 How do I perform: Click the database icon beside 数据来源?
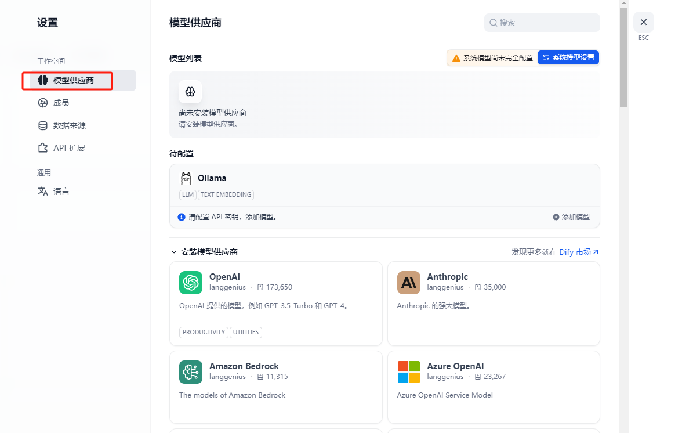(x=43, y=125)
